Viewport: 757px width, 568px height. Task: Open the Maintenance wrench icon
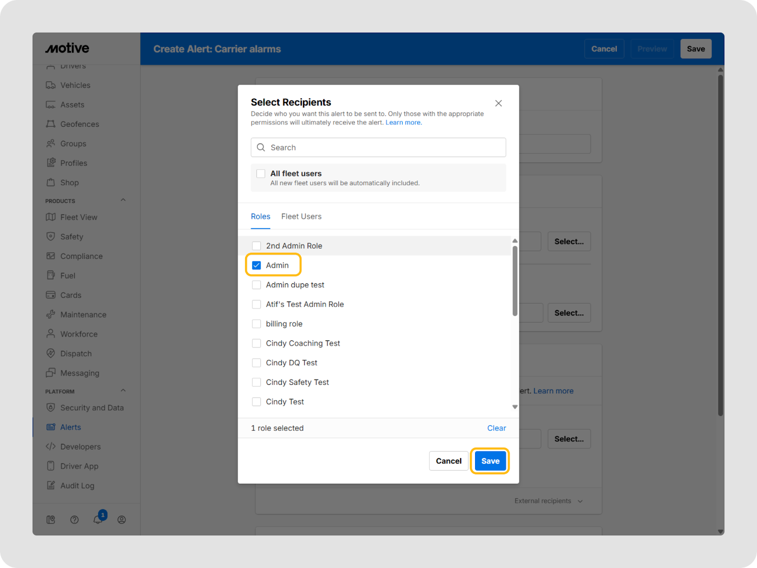51,315
